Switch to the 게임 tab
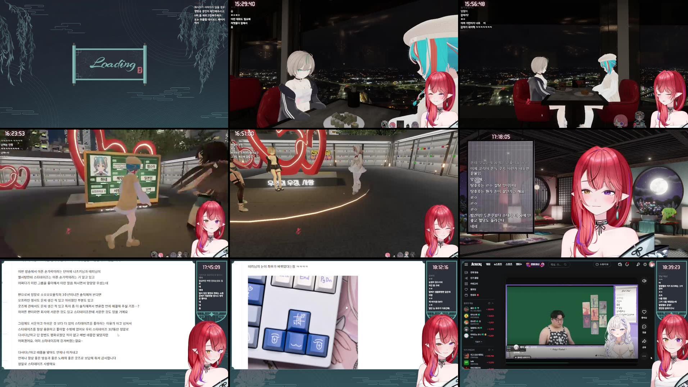Screen dimensions: 688x387 [488, 265]
